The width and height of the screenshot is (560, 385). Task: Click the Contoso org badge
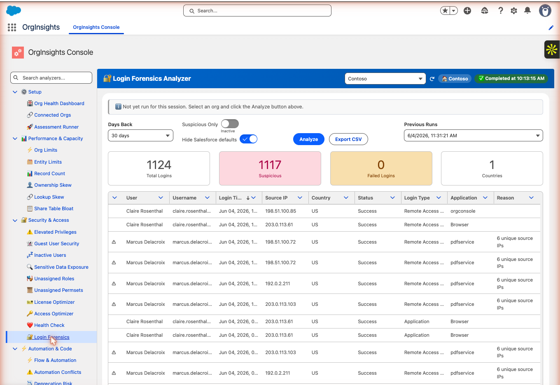click(x=455, y=79)
